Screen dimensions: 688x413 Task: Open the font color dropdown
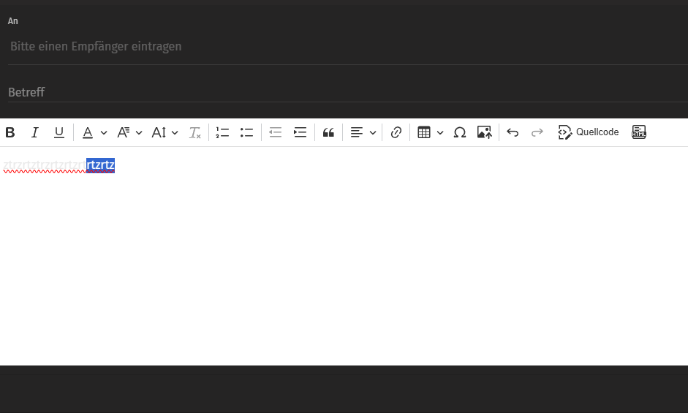[x=103, y=132]
